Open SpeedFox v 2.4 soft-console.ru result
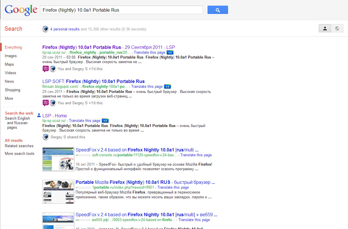 pos(137,150)
